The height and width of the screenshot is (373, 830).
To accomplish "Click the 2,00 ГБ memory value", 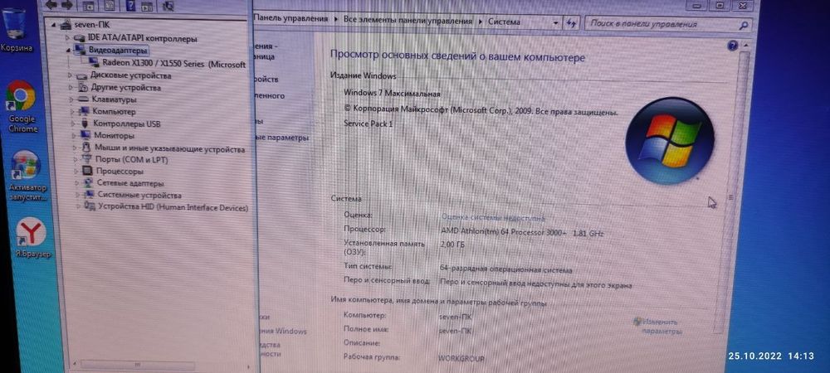I will [452, 245].
